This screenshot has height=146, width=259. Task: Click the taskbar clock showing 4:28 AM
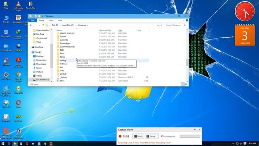253,143
